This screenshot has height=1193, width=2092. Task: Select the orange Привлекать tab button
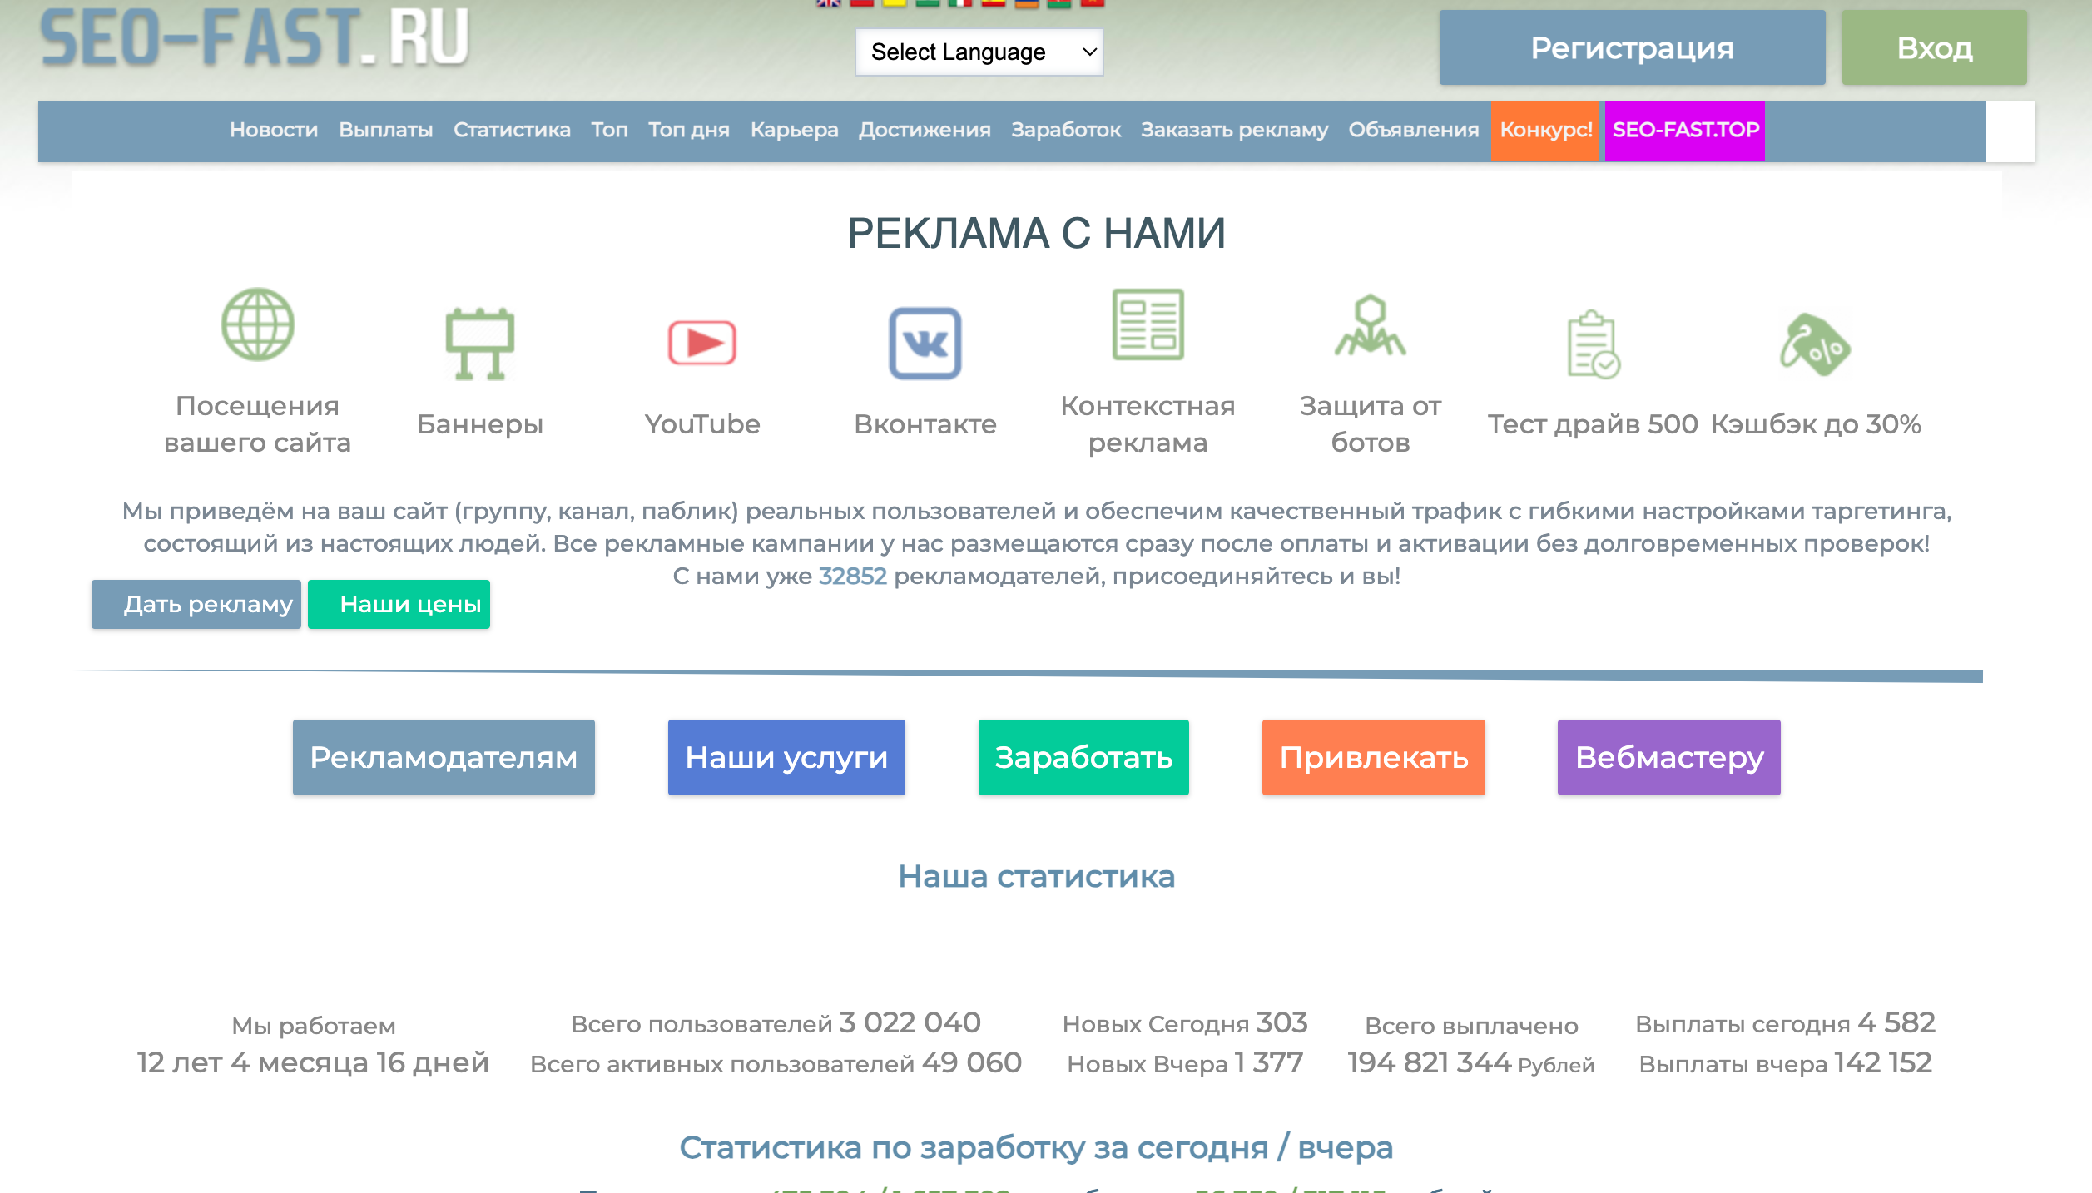tap(1374, 757)
